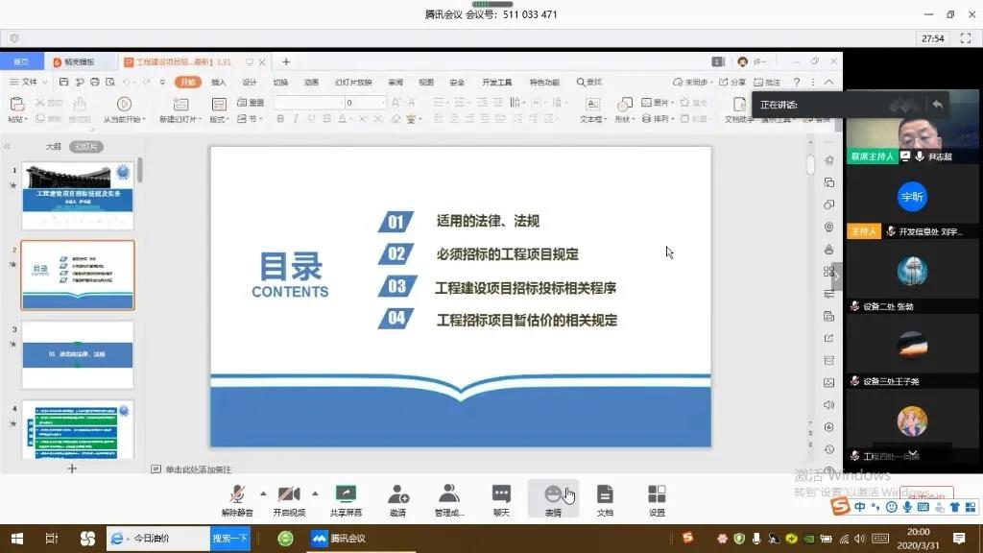Click the 幻灯片 view toggle in outline pane

[x=86, y=147]
